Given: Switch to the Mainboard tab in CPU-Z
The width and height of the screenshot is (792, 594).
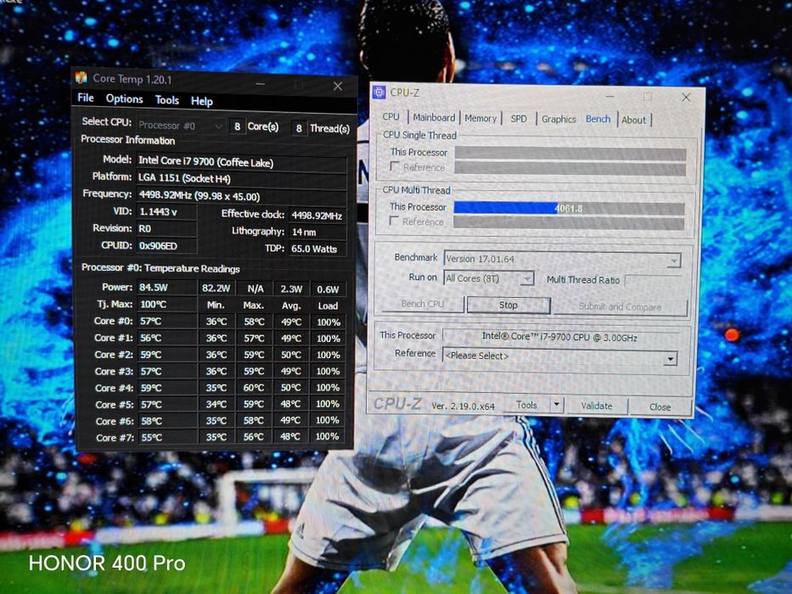Looking at the screenshot, I should pyautogui.click(x=434, y=117).
